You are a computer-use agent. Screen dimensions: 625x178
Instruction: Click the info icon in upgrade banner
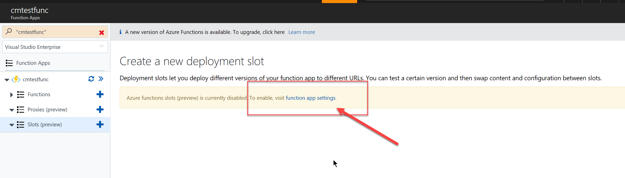[x=120, y=32]
